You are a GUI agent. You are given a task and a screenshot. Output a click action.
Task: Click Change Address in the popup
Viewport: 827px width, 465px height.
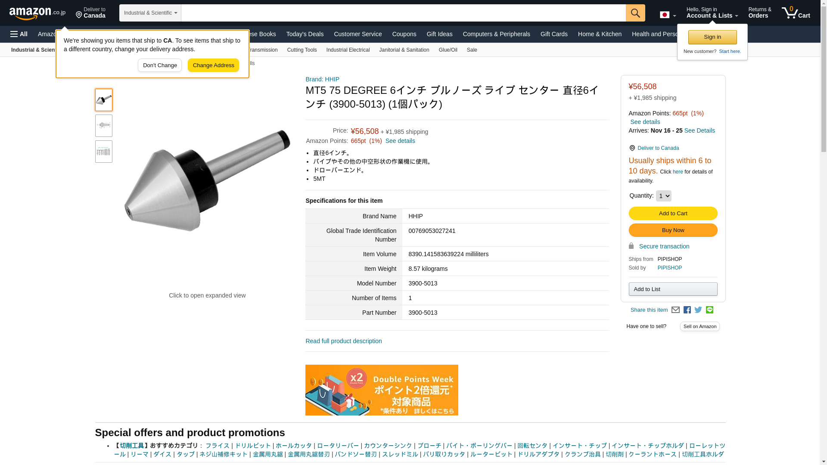[213, 65]
